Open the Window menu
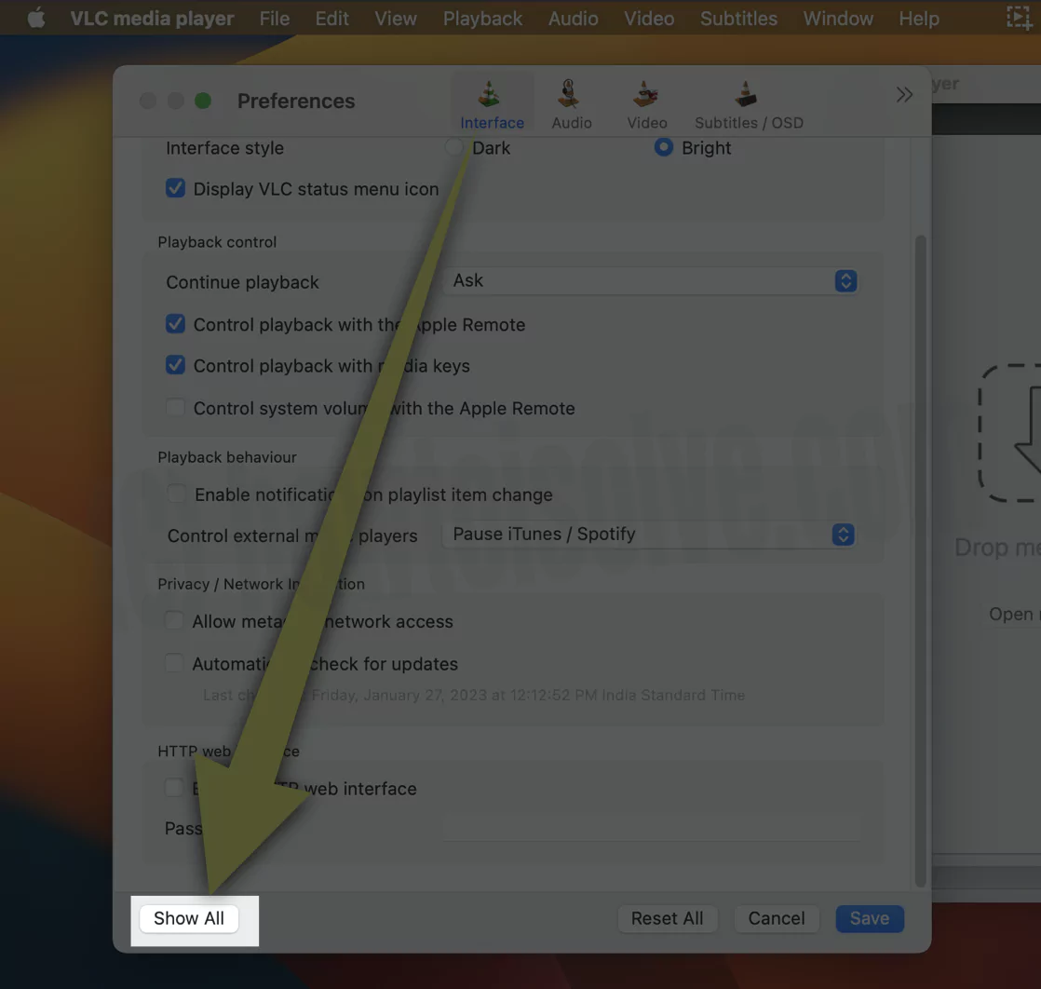 click(x=838, y=18)
